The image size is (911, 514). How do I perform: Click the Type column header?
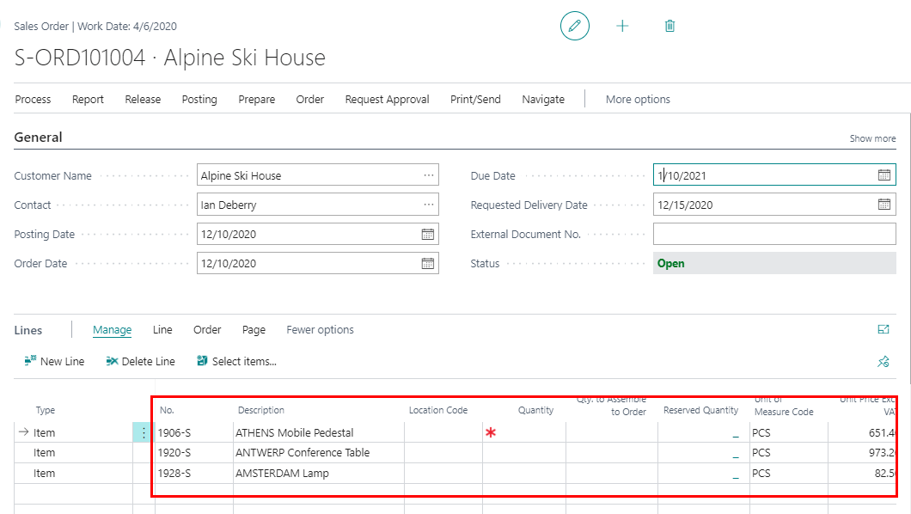[46, 410]
